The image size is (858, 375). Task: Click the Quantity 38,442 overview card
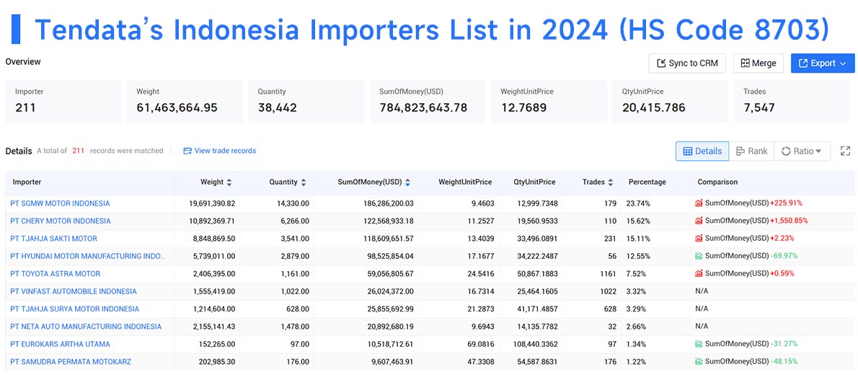pos(306,101)
